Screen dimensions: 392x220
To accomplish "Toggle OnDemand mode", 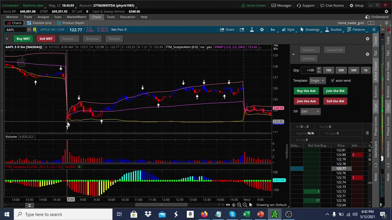I will [377, 17].
